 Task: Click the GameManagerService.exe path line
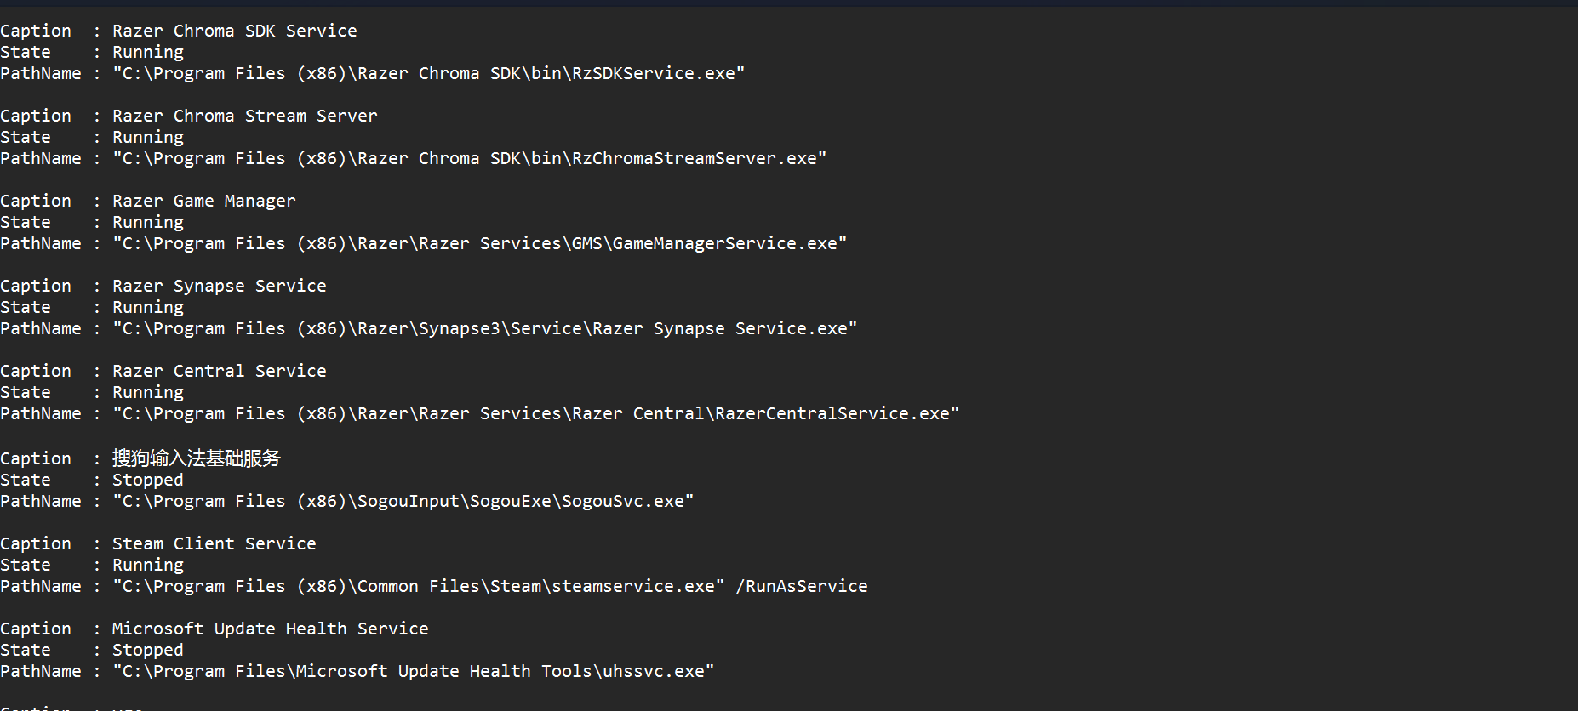(x=479, y=243)
